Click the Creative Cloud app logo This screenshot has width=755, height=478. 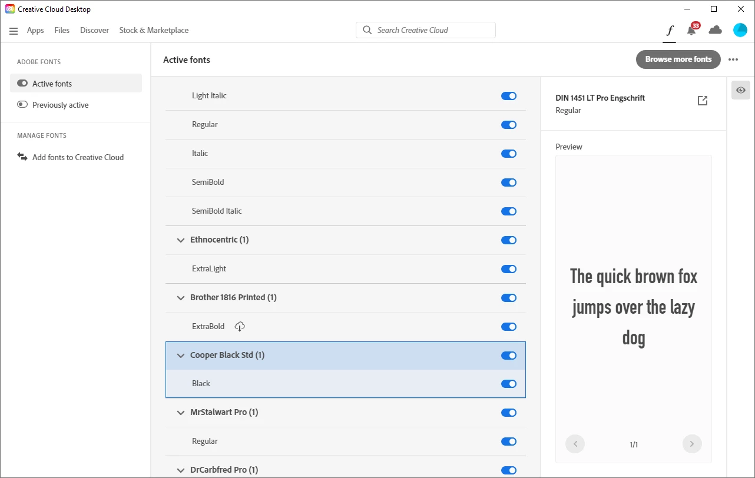pyautogui.click(x=10, y=9)
